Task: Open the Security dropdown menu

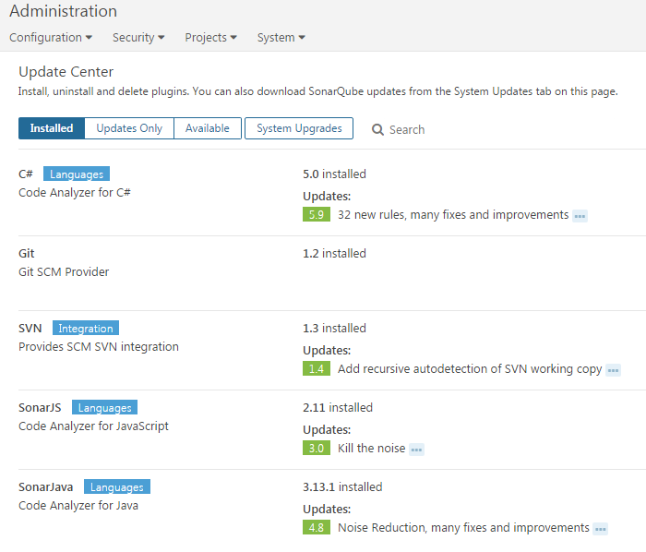Action: [x=138, y=38]
